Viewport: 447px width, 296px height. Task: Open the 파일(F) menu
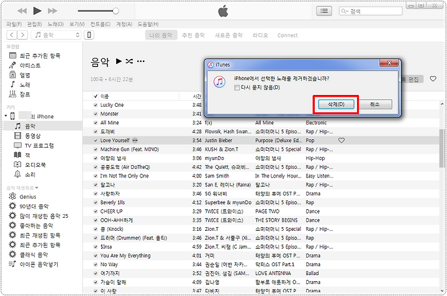coord(14,24)
